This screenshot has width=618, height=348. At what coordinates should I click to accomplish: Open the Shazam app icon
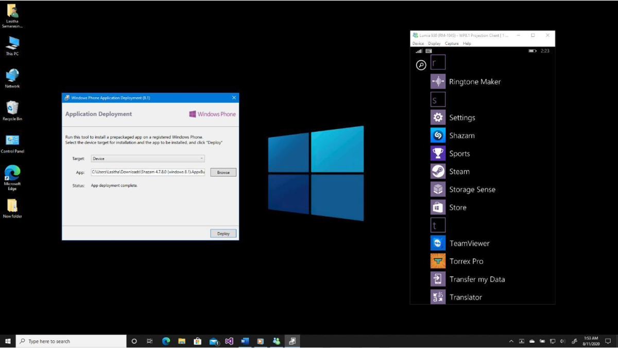[x=438, y=135]
